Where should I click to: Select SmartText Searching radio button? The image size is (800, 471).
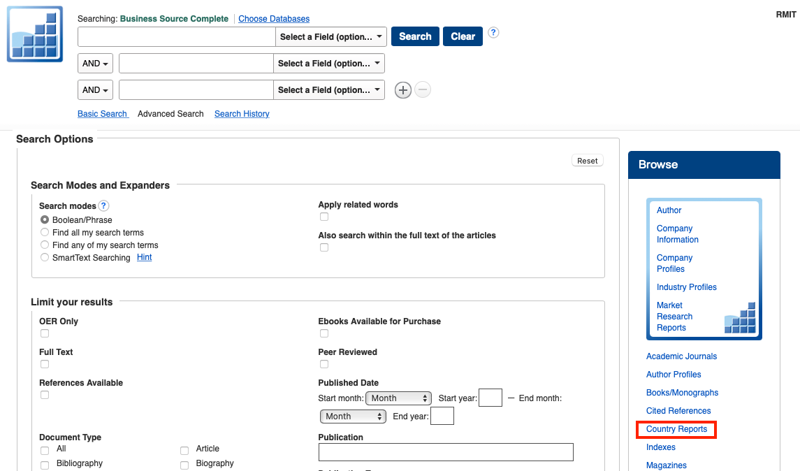click(x=45, y=258)
